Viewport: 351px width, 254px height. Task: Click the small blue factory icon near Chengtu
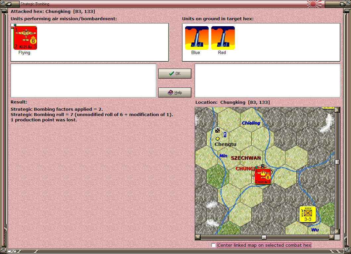(x=225, y=135)
